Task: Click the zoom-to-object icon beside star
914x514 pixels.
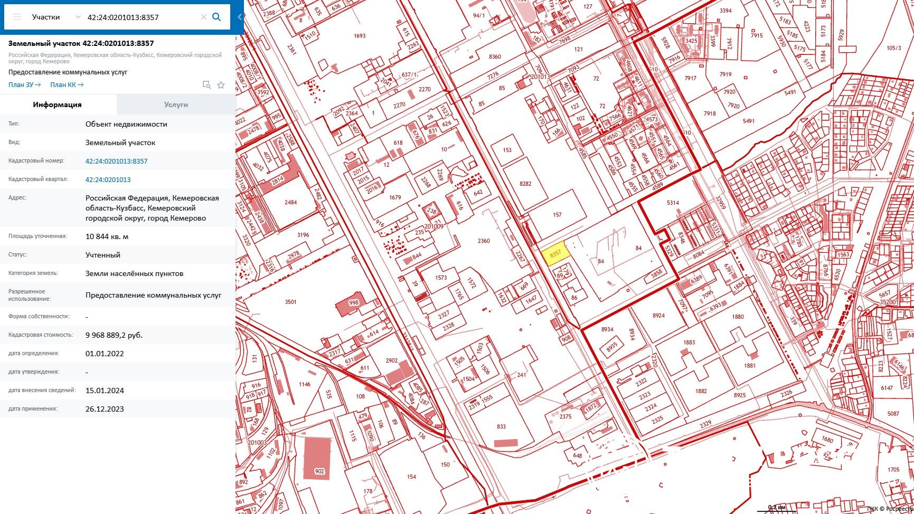Action: pos(206,85)
